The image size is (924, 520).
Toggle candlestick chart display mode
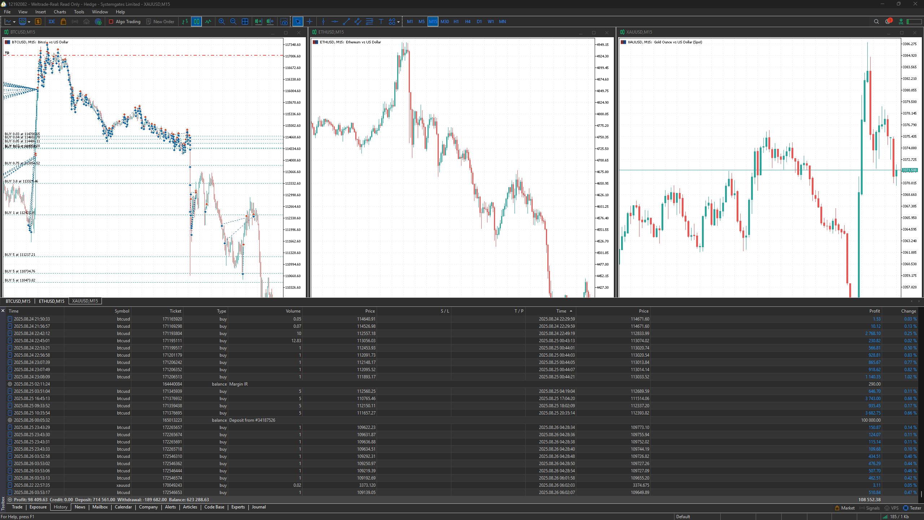(196, 22)
